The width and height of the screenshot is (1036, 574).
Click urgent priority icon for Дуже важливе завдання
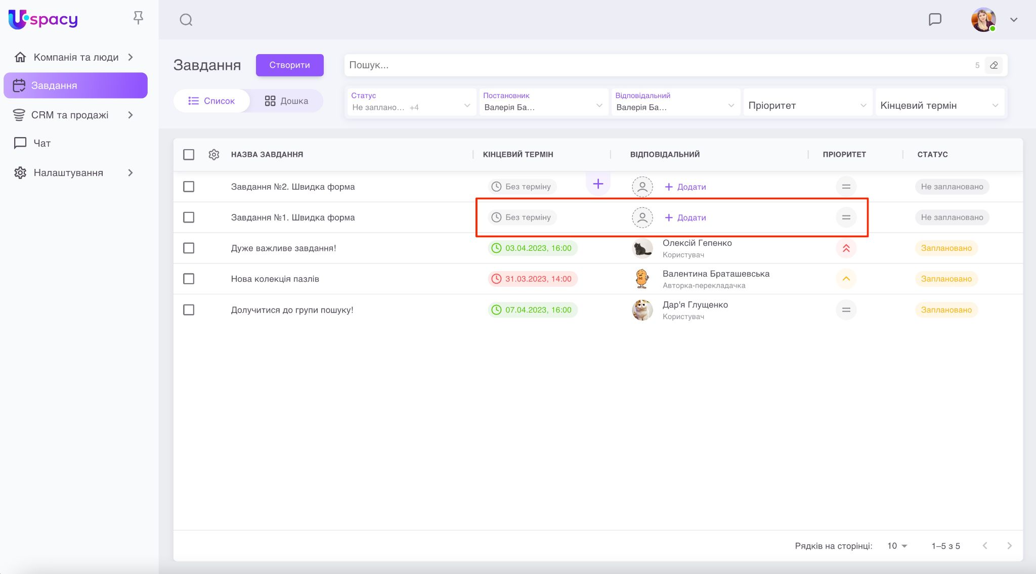point(846,248)
